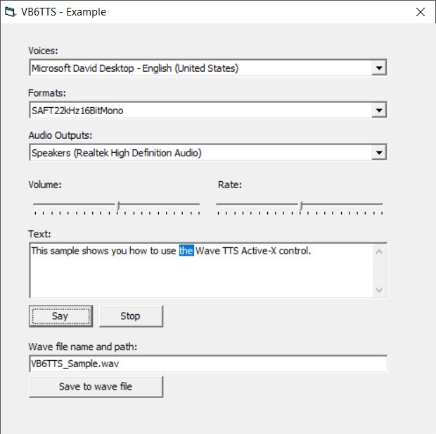Click the wave file name input field
Viewport: 436px width, 434px height.
pos(208,364)
